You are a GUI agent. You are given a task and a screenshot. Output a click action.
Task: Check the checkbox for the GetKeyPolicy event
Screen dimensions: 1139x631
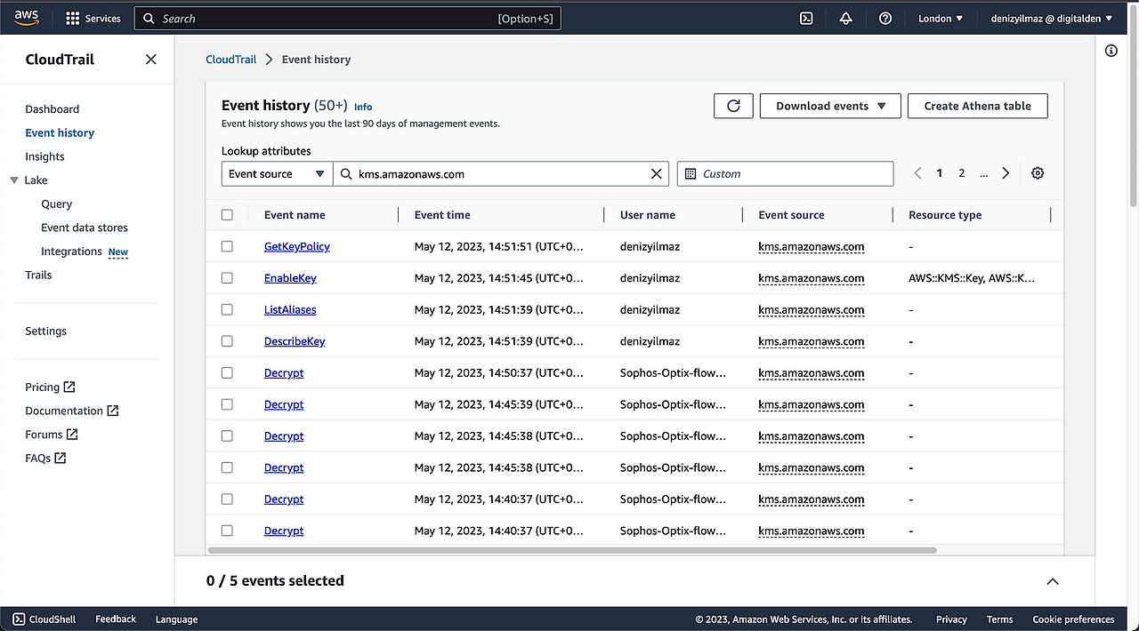tap(227, 246)
